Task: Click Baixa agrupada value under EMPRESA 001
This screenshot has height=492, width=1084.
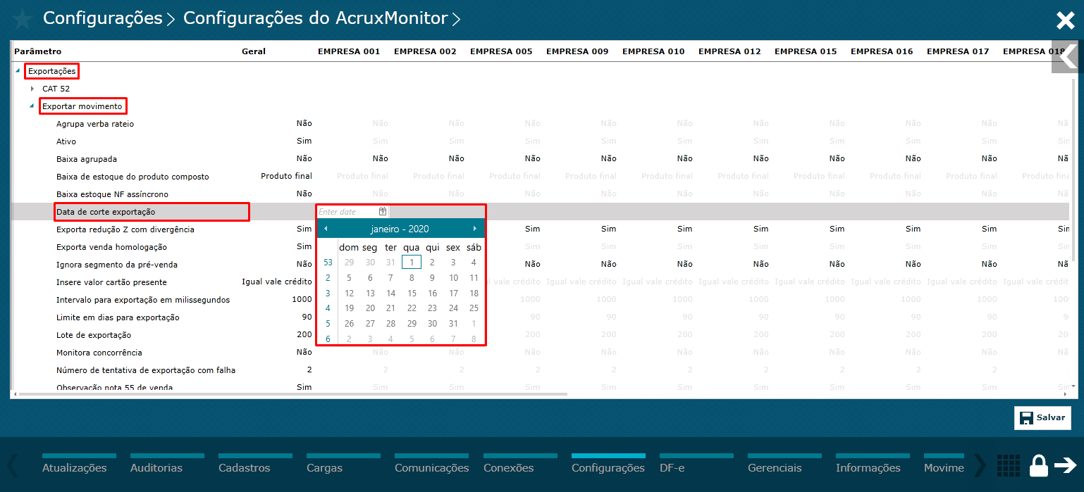Action: click(381, 159)
